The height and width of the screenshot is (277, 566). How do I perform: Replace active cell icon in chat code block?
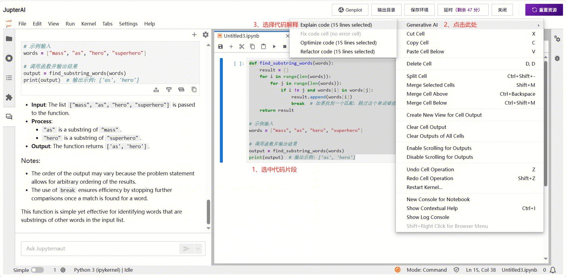click(181, 89)
